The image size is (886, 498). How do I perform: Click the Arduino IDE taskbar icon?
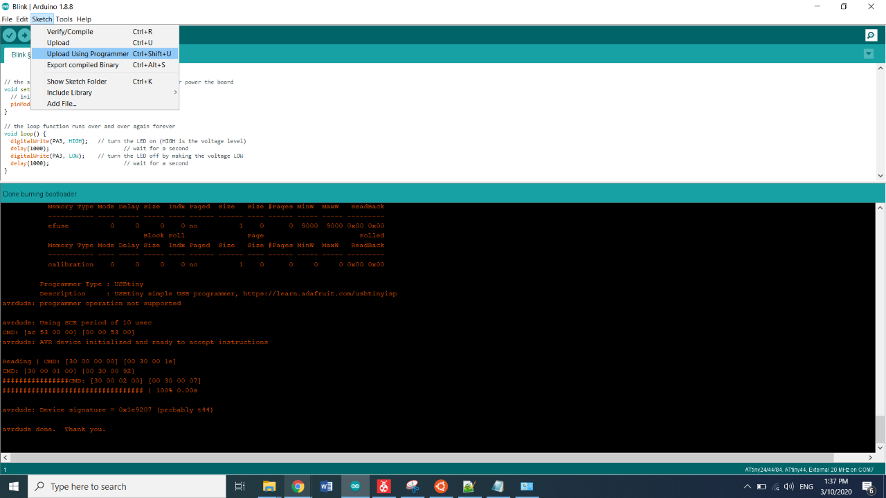(x=355, y=487)
